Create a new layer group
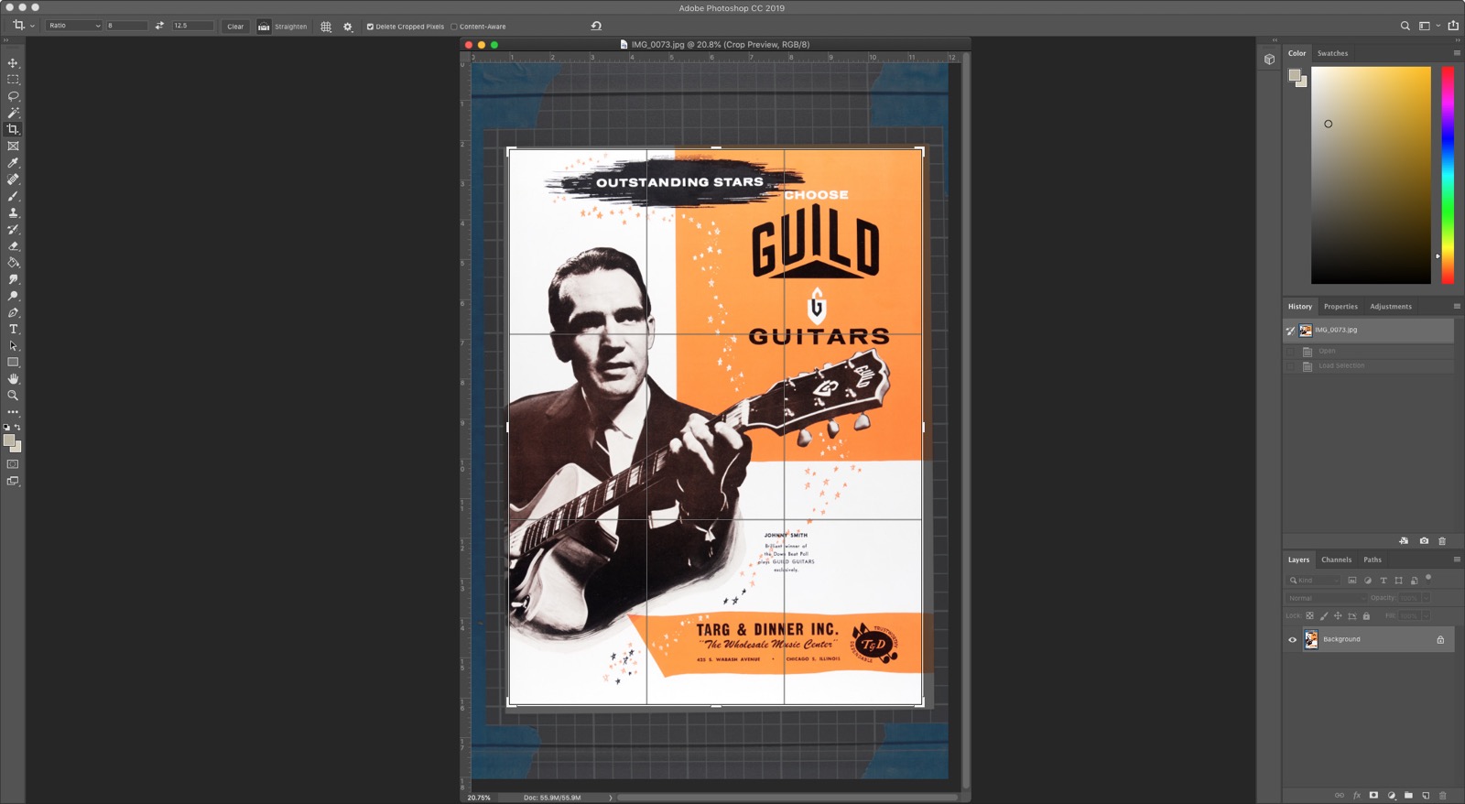The height and width of the screenshot is (804, 1465). pos(1408,795)
